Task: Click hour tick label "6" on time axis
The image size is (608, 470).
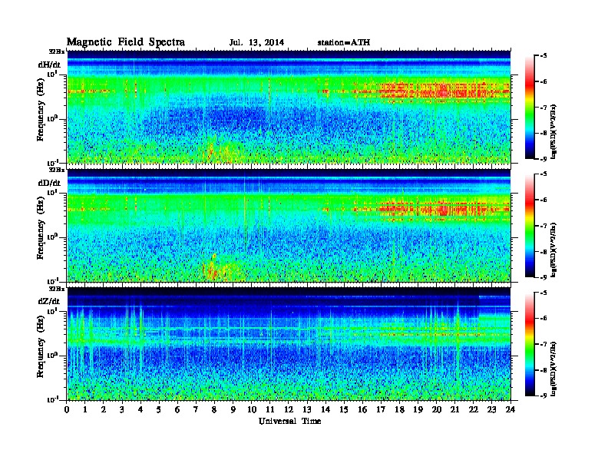Action: (177, 409)
